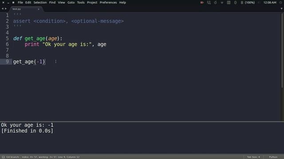This screenshot has width=284, height=159.
Task: Click the get_age(-1) call on line 9
Action: [x=29, y=62]
